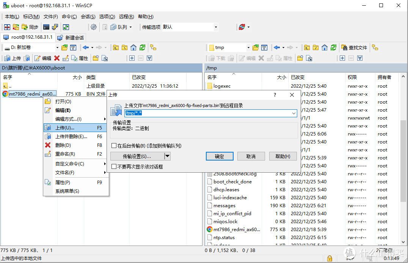Sort remote panel by 权限 column header
Viewport: 408px width, 263px height.
[352, 77]
